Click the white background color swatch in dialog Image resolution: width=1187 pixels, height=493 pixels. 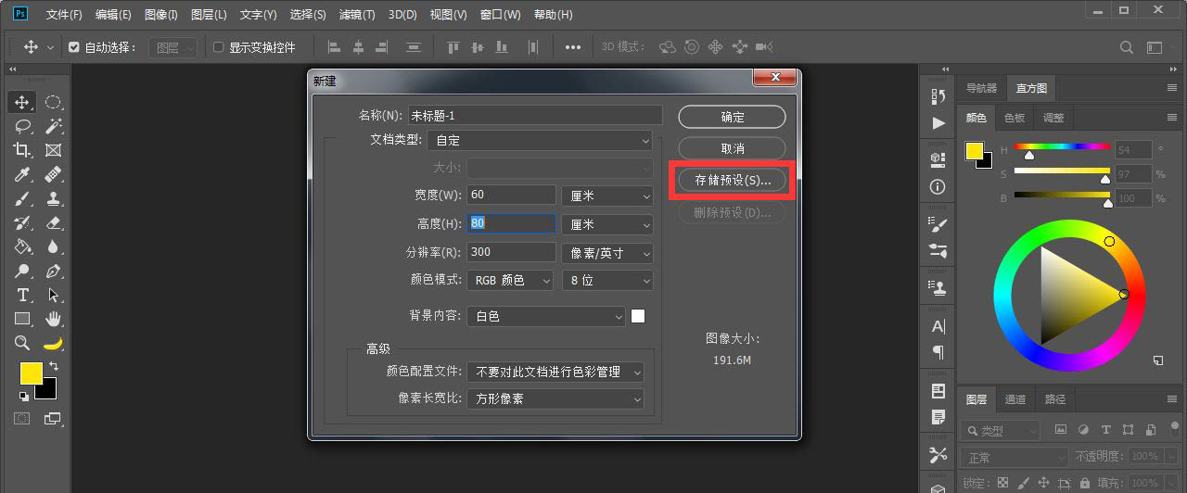coord(638,316)
